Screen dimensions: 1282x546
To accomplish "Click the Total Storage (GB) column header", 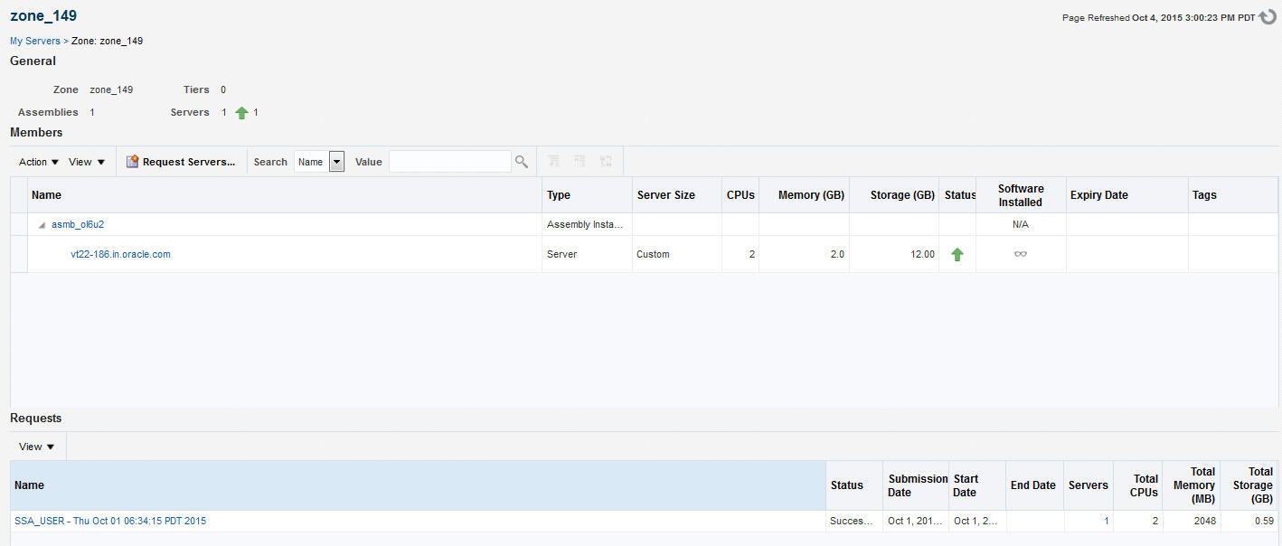I will (x=1249, y=485).
